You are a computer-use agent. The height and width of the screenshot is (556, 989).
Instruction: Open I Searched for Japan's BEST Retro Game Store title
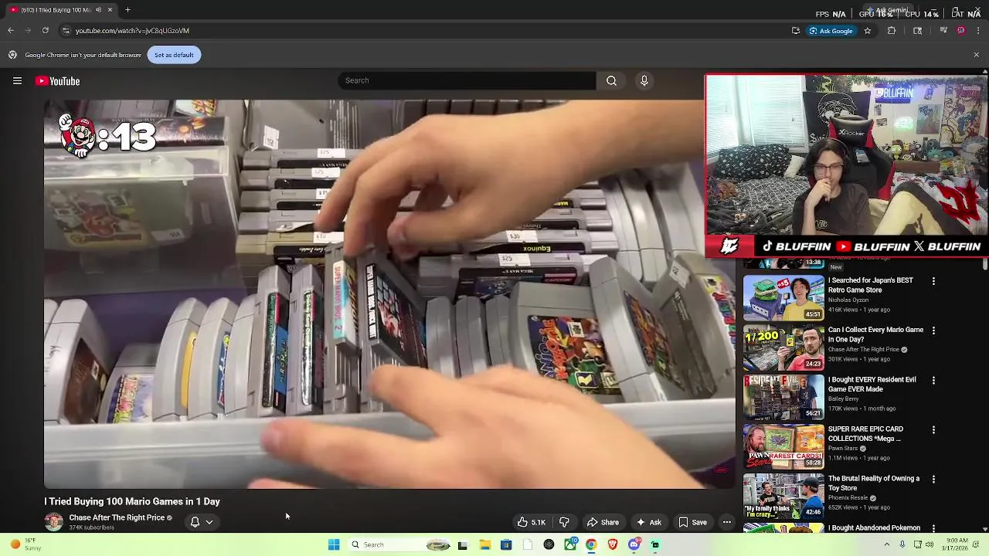pyautogui.click(x=871, y=285)
